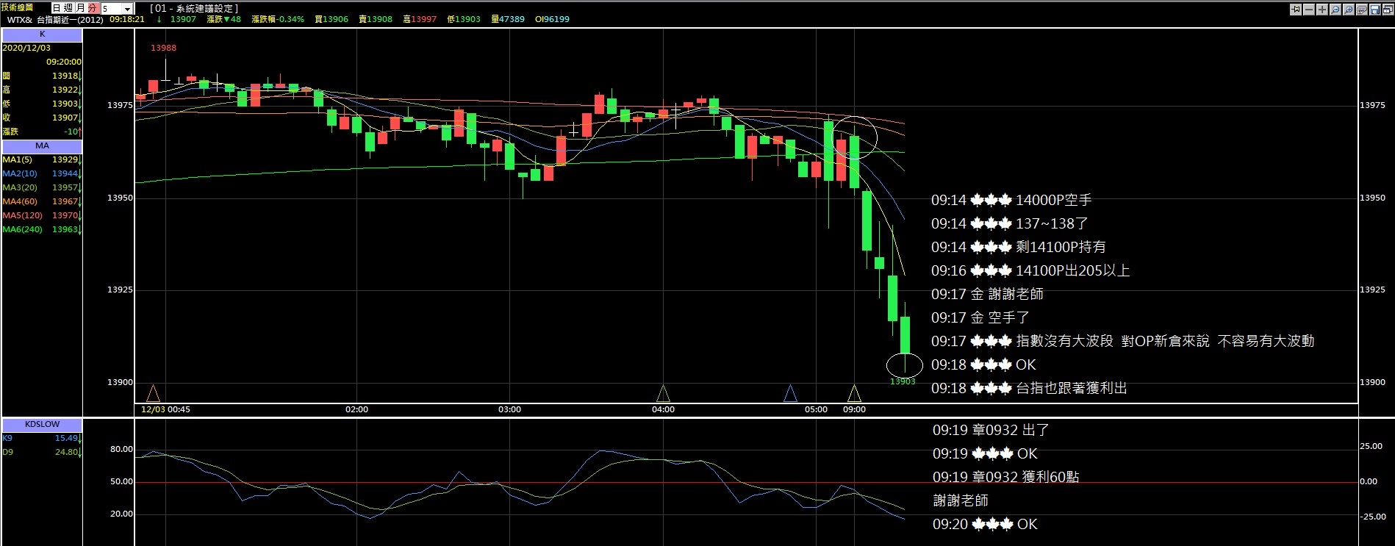Zoom in using the magnifier plus icon
The height and width of the screenshot is (546, 1395).
[1349, 10]
